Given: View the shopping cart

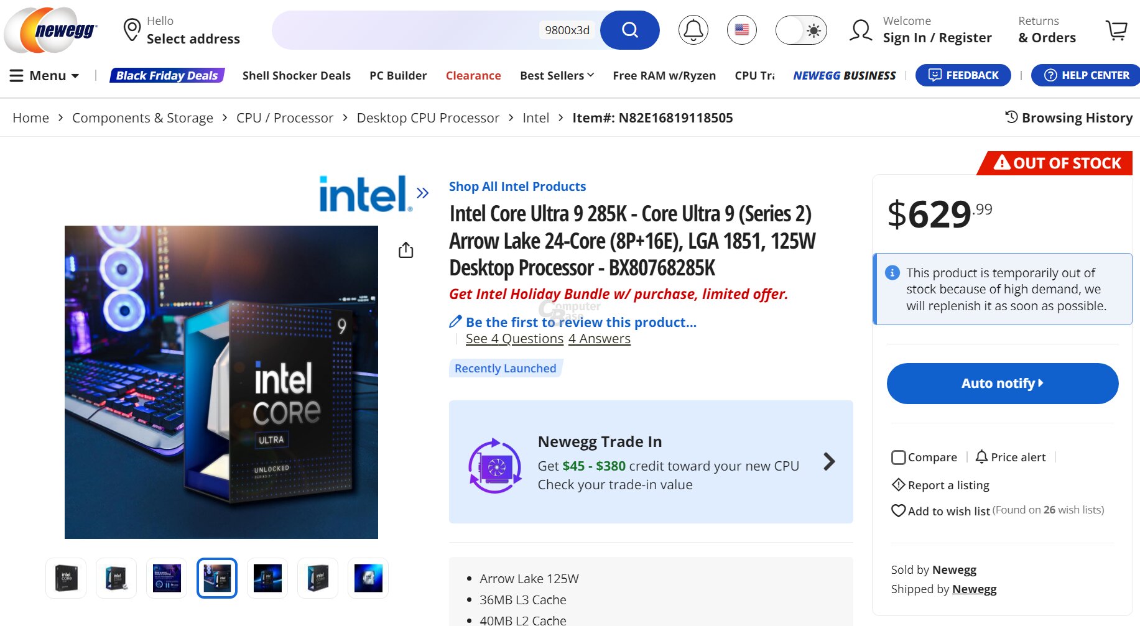Looking at the screenshot, I should 1116,29.
